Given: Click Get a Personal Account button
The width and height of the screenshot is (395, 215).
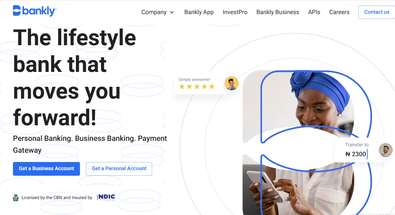Looking at the screenshot, I should (x=119, y=169).
